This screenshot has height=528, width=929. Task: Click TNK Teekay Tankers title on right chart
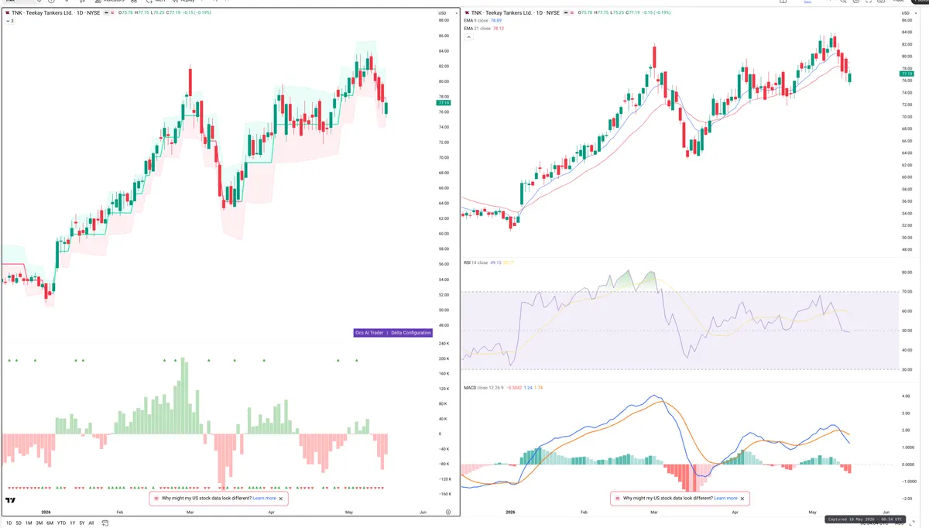(x=516, y=13)
